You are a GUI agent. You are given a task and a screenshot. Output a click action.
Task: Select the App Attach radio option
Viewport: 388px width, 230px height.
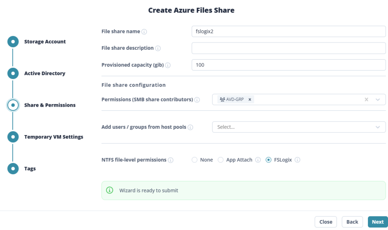(221, 160)
